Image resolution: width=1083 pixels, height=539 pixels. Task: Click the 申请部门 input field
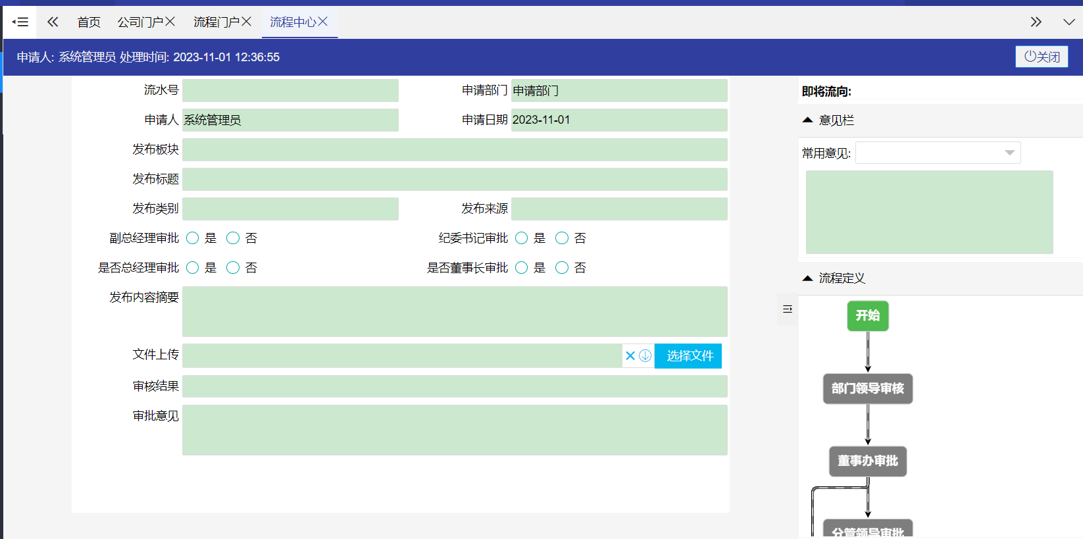pos(619,90)
